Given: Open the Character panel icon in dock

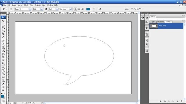Looking at the screenshot, I should pyautogui.click(x=147, y=40).
